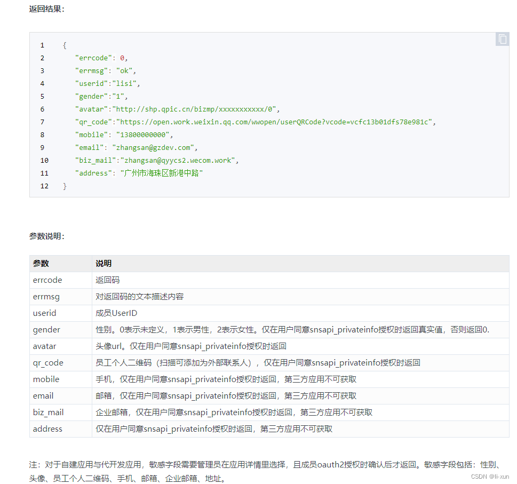
Task: Click the avatar description starting with 头像url
Action: coord(300,346)
